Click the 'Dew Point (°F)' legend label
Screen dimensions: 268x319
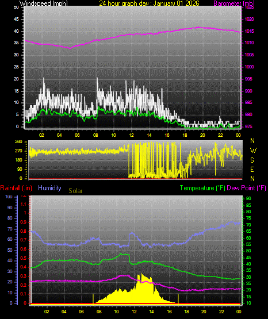[246, 188]
